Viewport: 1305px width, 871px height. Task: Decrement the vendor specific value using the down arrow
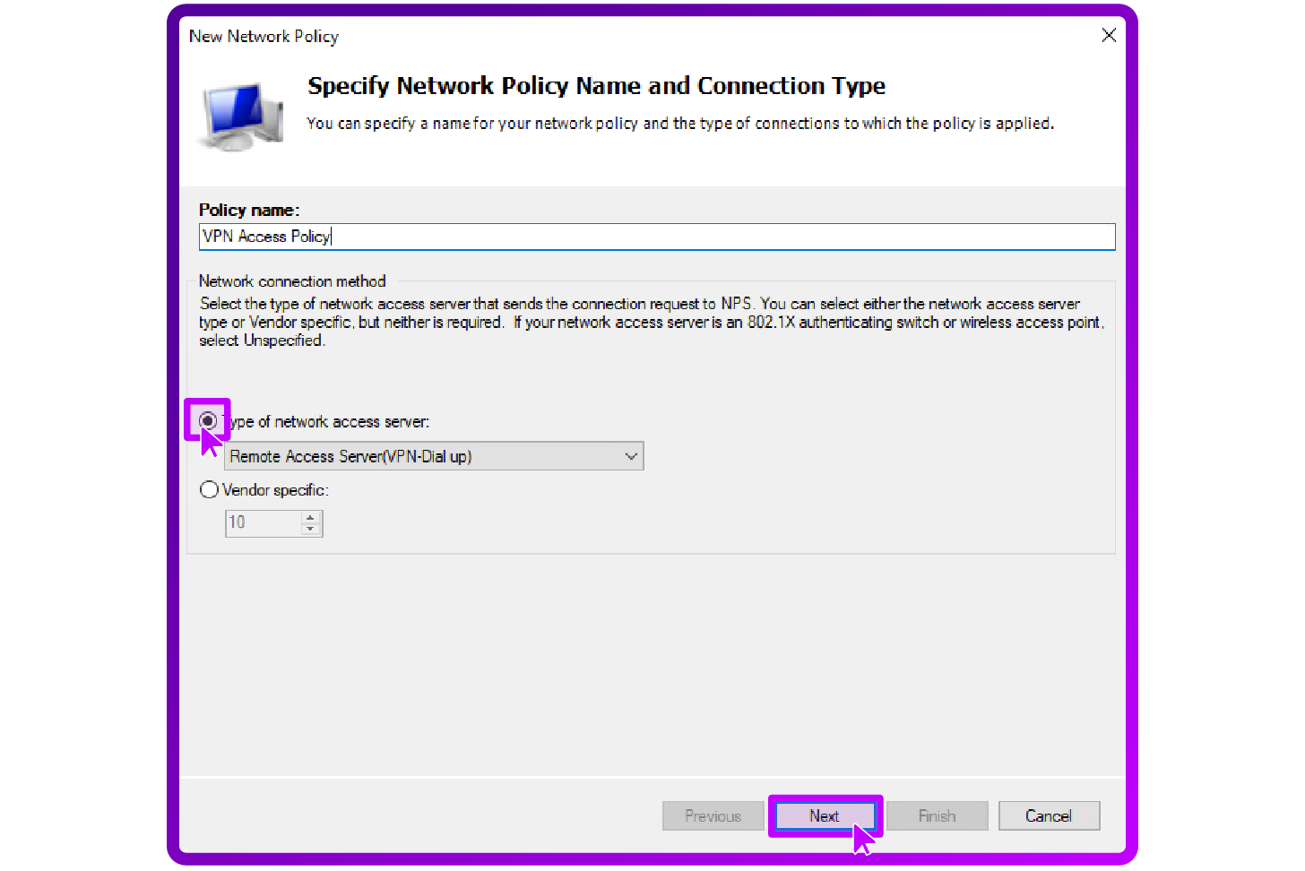(311, 529)
